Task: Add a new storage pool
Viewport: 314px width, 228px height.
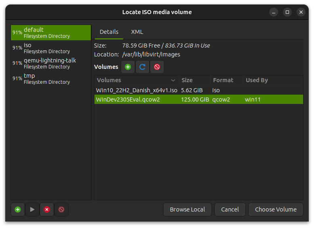Action: click(x=18, y=209)
